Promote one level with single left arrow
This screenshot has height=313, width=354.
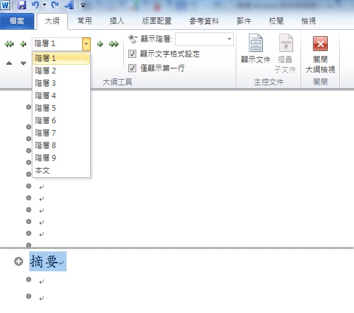click(x=23, y=44)
